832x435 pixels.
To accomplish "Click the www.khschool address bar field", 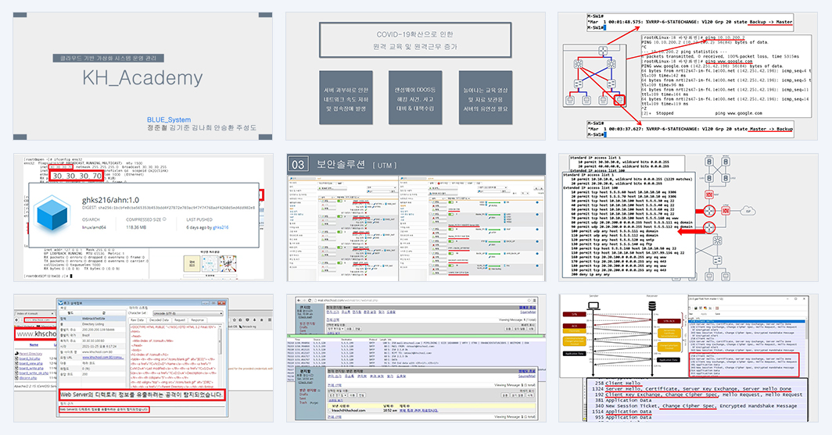I will tap(35, 333).
